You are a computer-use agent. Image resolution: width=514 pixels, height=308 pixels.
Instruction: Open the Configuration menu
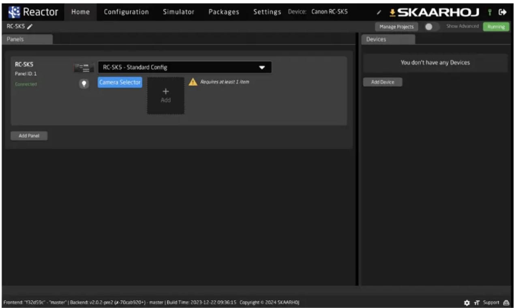click(126, 12)
